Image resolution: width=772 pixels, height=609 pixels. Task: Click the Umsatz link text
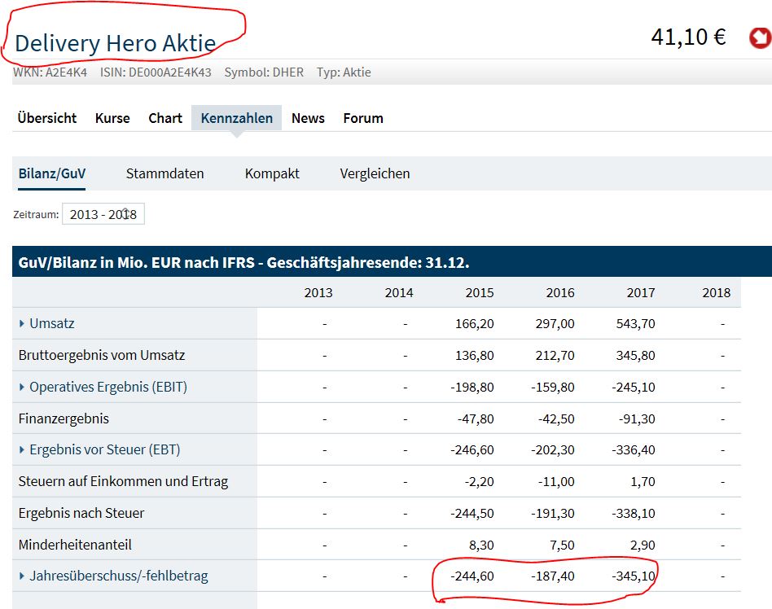pyautogui.click(x=52, y=324)
